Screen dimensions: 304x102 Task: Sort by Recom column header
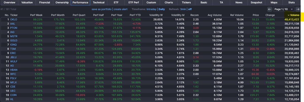pyautogui.click(x=194, y=15)
